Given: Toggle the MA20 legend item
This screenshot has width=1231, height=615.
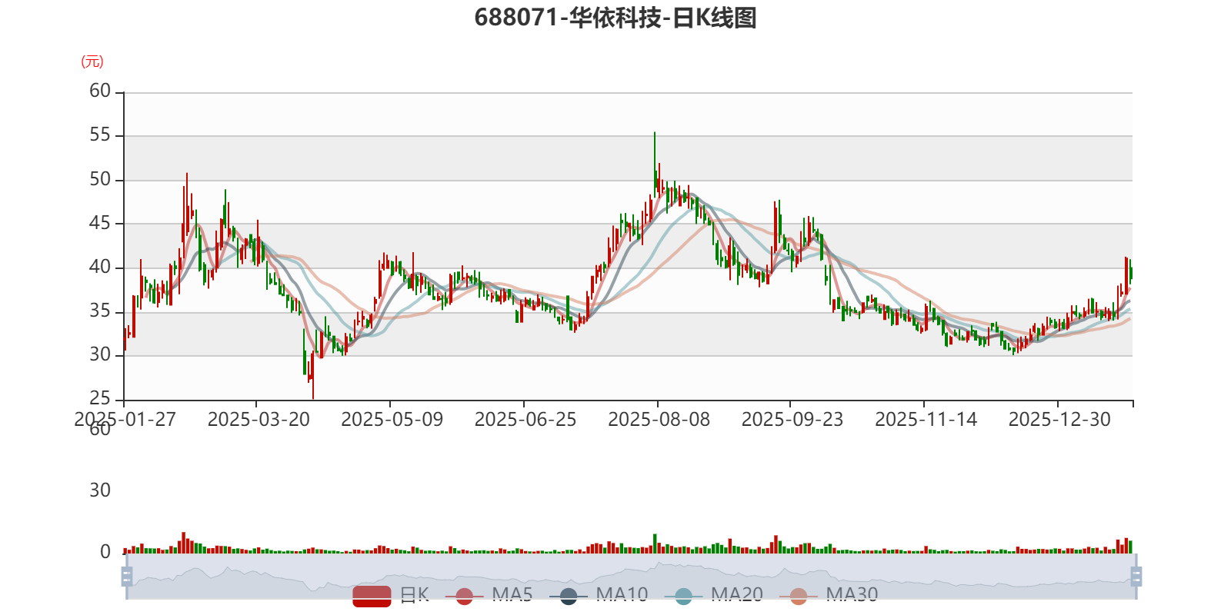Looking at the screenshot, I should [713, 595].
